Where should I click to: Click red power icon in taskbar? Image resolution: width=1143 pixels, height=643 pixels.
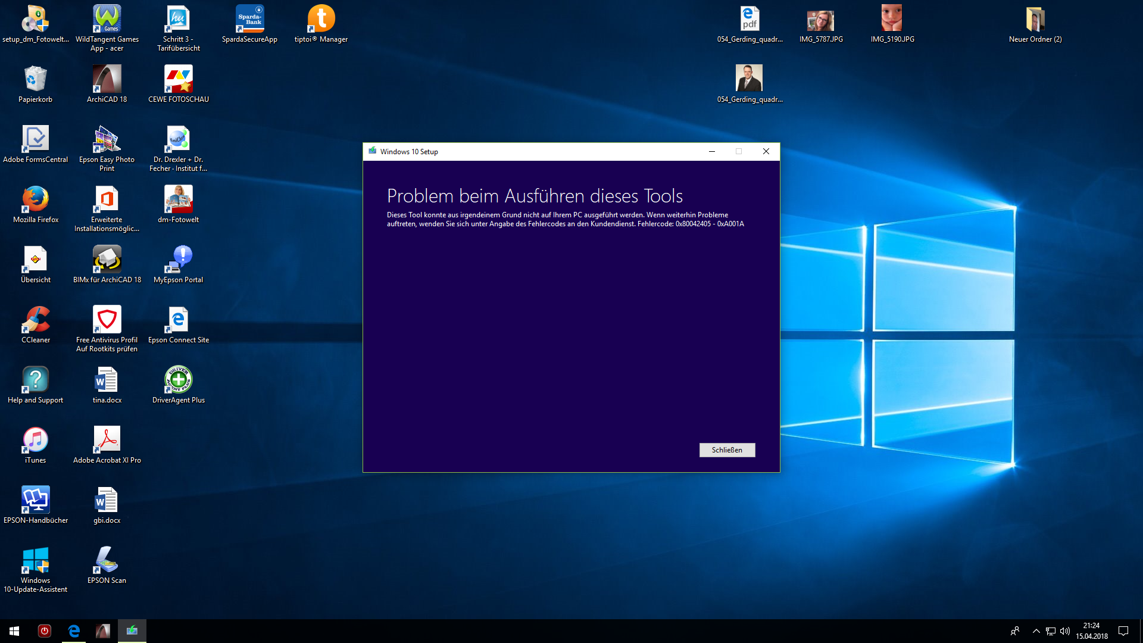45,631
